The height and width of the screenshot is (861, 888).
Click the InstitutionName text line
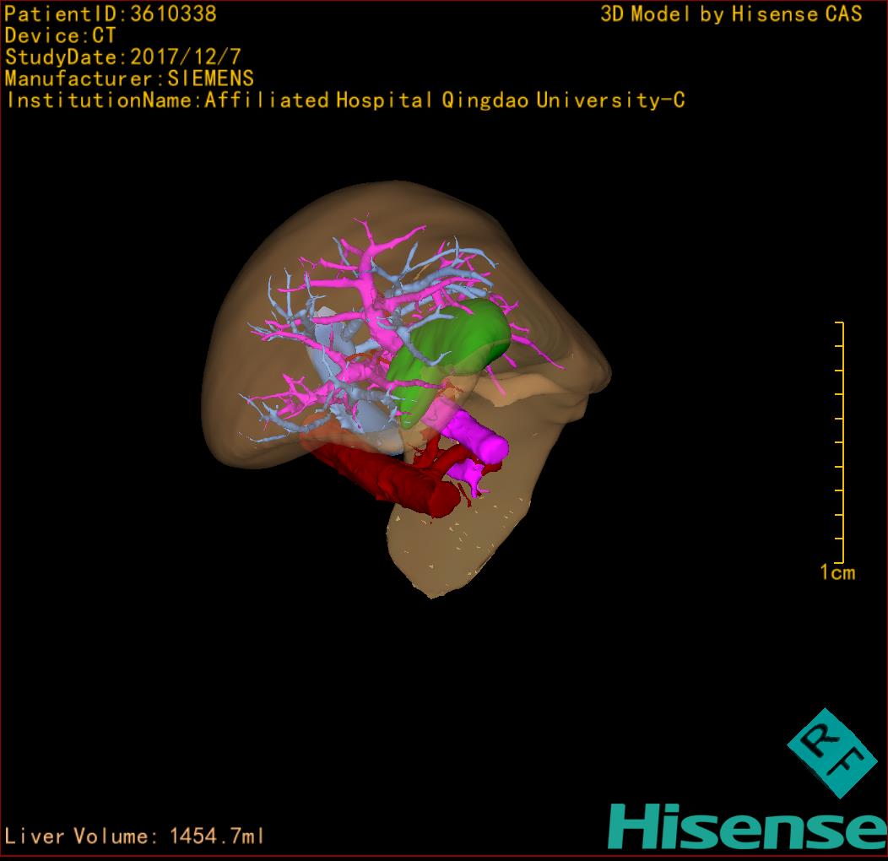coord(344,100)
